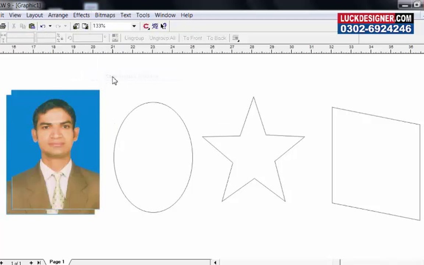The height and width of the screenshot is (265, 424).
Task: Click the mirror buttons icon
Action: click(115, 38)
